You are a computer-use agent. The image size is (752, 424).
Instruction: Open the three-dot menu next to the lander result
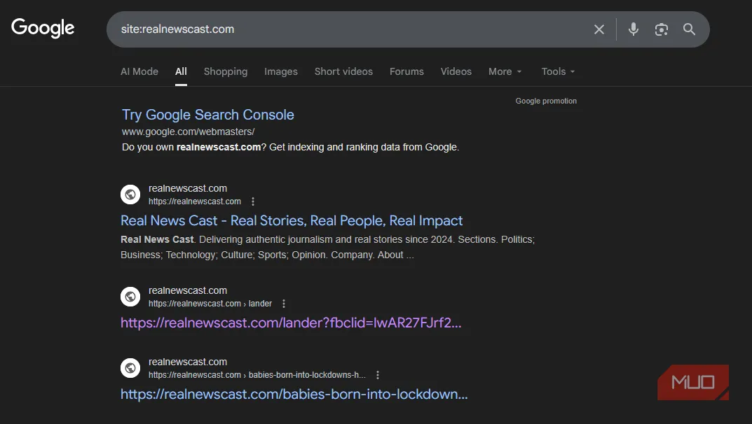click(284, 303)
